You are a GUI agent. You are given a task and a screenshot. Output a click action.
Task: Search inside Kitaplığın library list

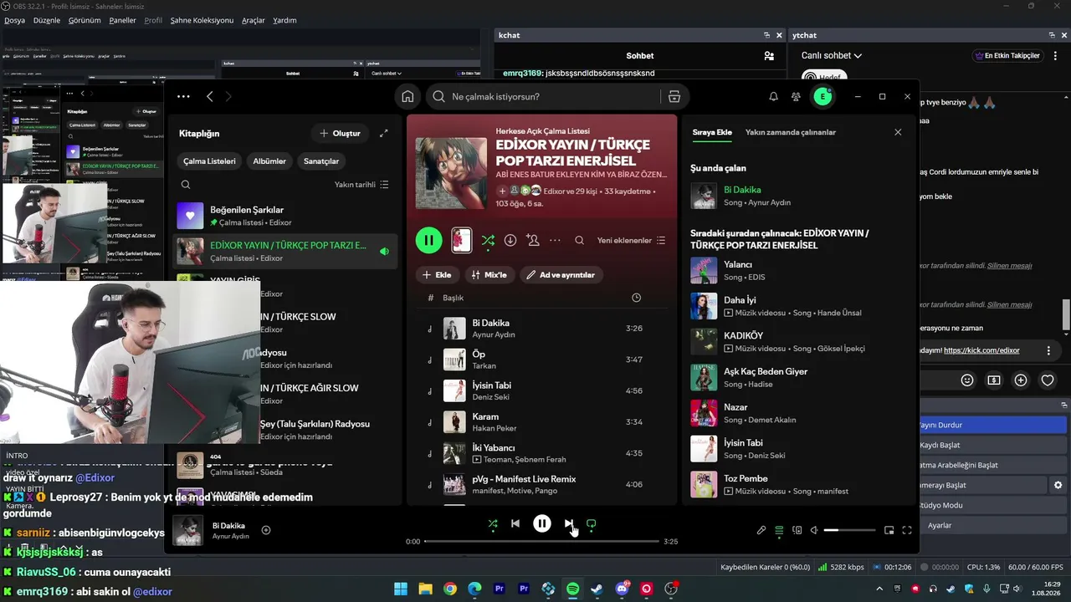click(x=186, y=185)
